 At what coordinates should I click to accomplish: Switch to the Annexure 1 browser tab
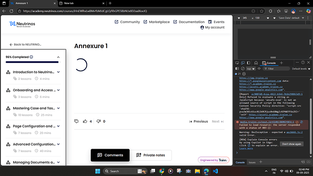click(x=33, y=3)
